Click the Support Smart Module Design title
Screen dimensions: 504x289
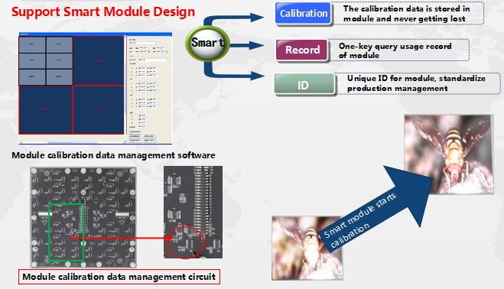[x=103, y=11]
